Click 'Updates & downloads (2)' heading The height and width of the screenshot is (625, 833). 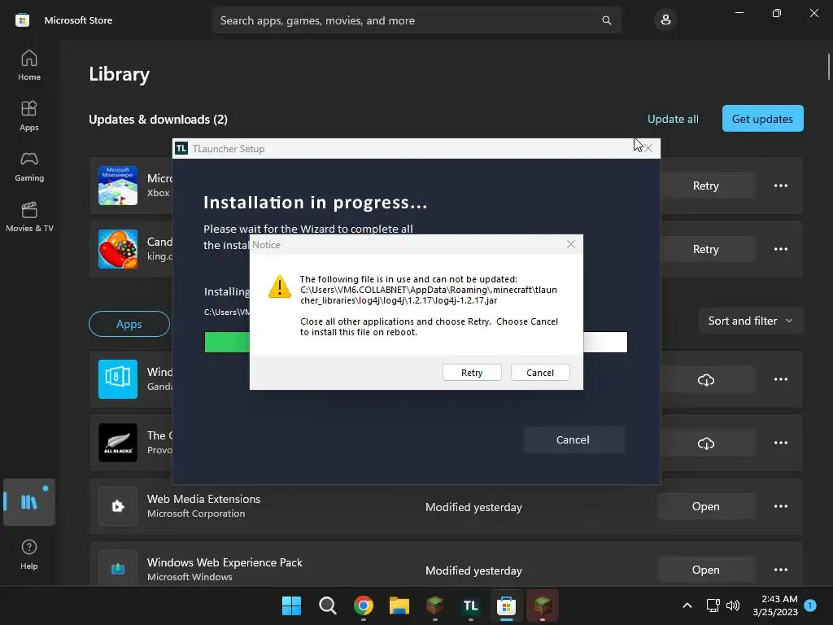[x=158, y=120]
